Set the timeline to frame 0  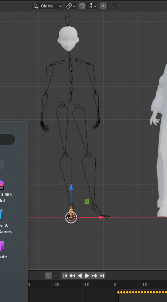115,285
